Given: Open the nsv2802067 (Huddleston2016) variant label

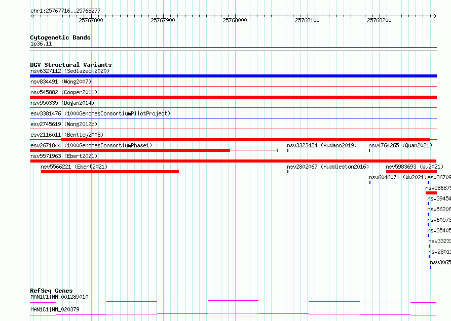Looking at the screenshot, I should (328, 167).
